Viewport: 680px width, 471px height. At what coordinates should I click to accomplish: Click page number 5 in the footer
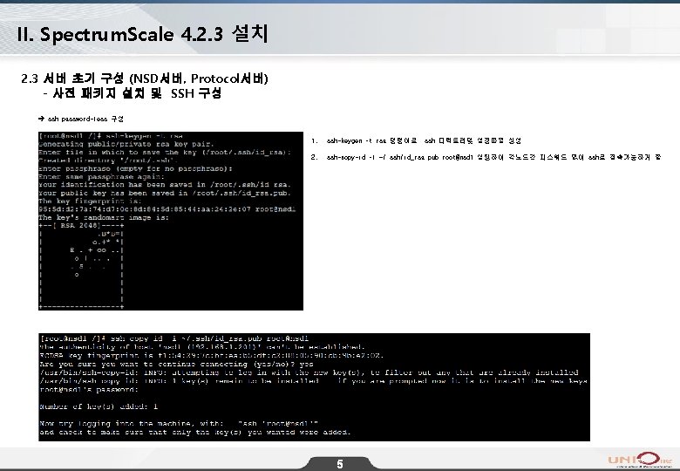click(x=340, y=464)
